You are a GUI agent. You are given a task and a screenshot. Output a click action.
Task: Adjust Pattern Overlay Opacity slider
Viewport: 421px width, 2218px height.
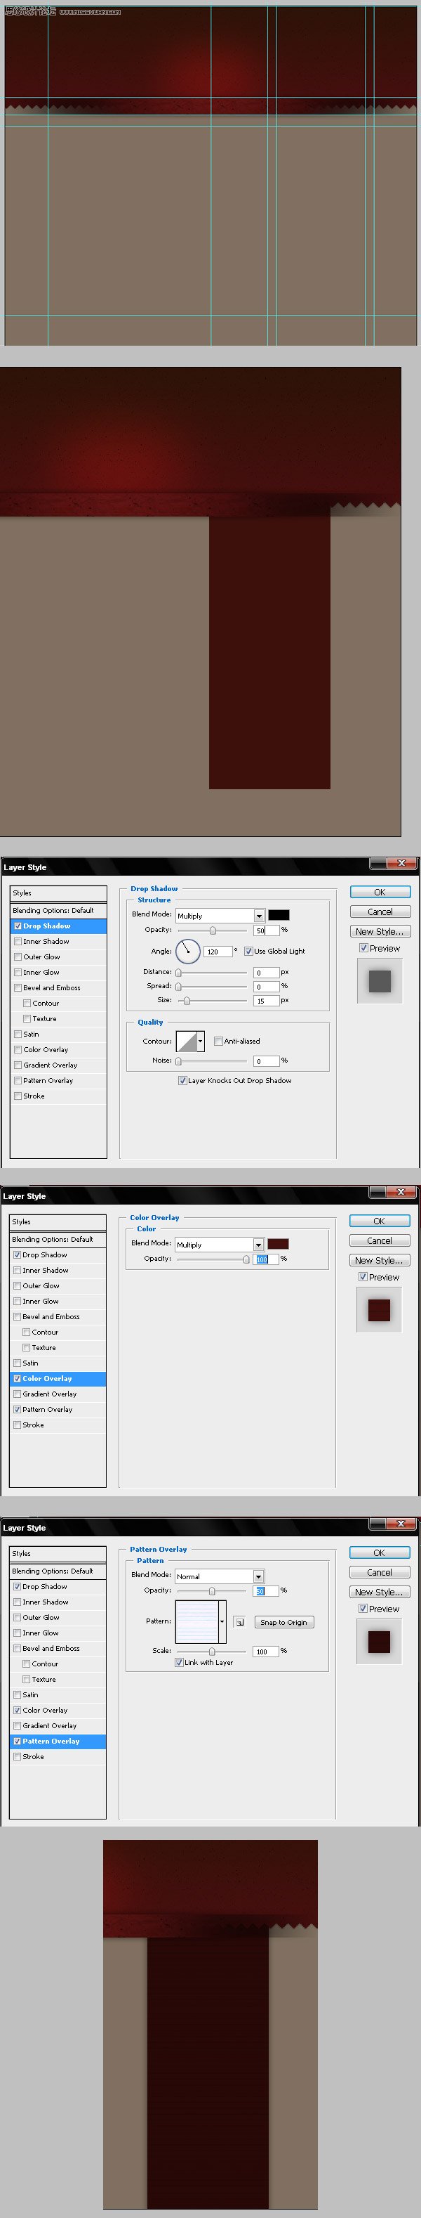212,1590
